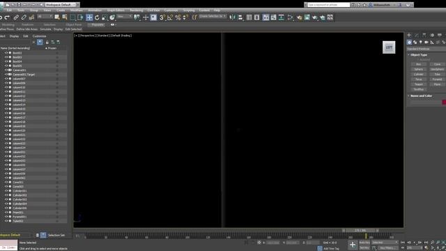Open the Workspace Default dropdown
The height and width of the screenshot is (251, 446).
pyautogui.click(x=61, y=5)
